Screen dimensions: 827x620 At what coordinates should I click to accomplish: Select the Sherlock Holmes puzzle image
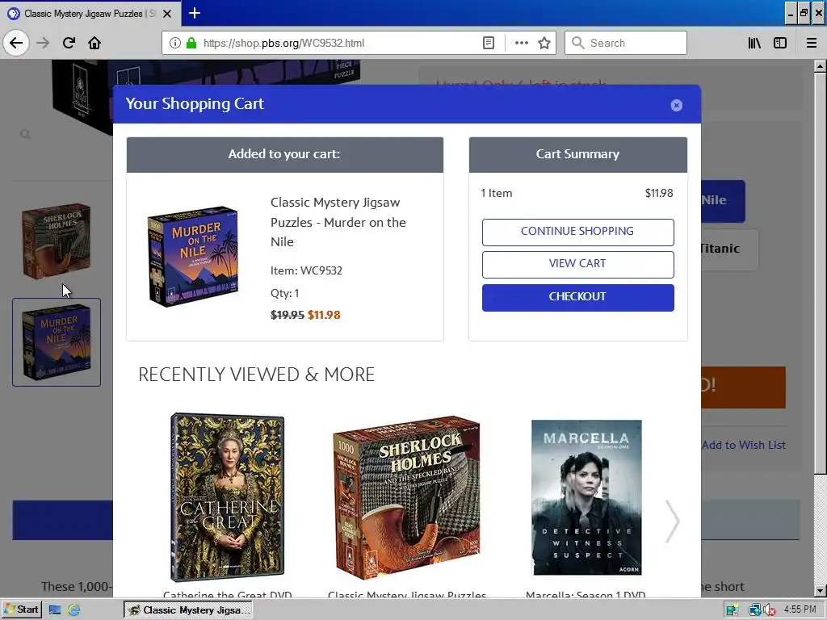click(407, 496)
